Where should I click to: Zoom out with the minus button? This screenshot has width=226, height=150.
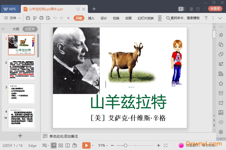pyautogui.click(x=112, y=145)
